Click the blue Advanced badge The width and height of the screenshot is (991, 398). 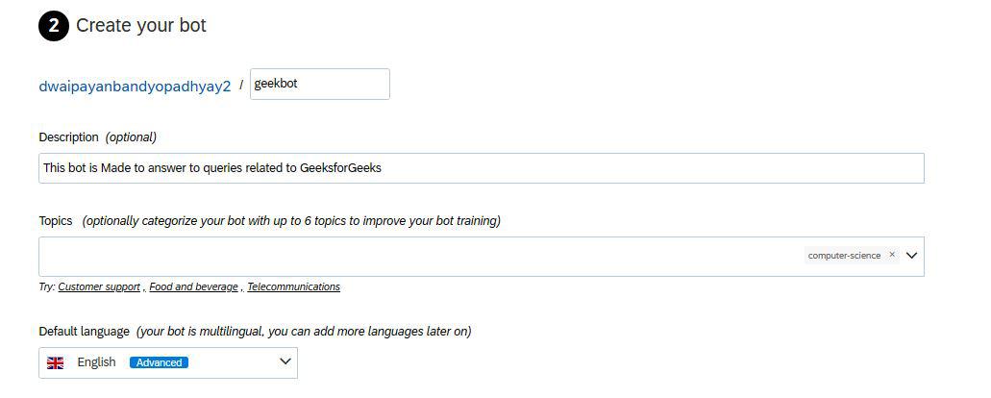[x=159, y=362]
